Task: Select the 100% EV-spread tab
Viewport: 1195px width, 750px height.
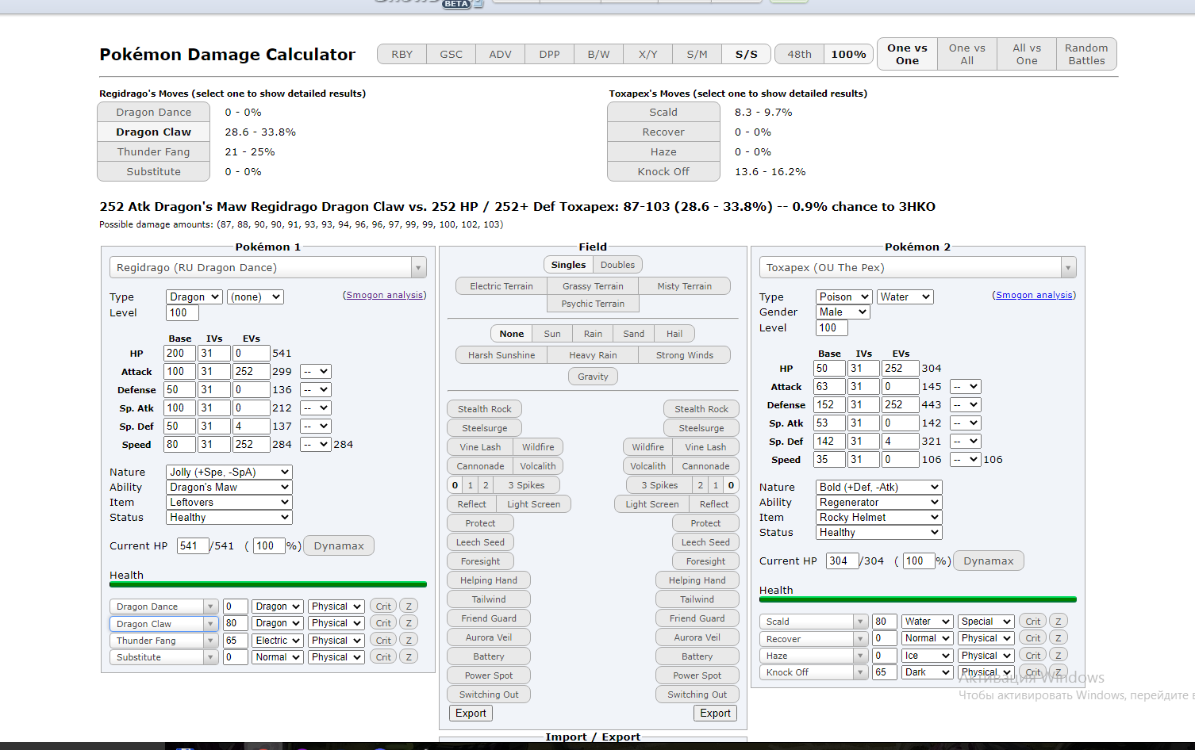Action: coord(848,54)
